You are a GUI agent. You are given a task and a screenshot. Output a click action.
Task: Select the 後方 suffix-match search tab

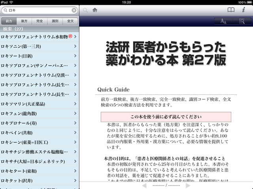point(24,21)
